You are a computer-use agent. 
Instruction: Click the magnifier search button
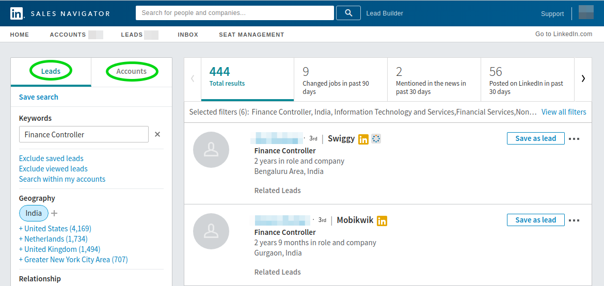[x=348, y=13]
